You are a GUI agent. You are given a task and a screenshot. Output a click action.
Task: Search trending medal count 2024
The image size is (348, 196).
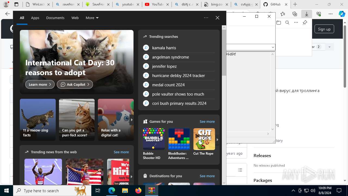[x=179, y=85]
